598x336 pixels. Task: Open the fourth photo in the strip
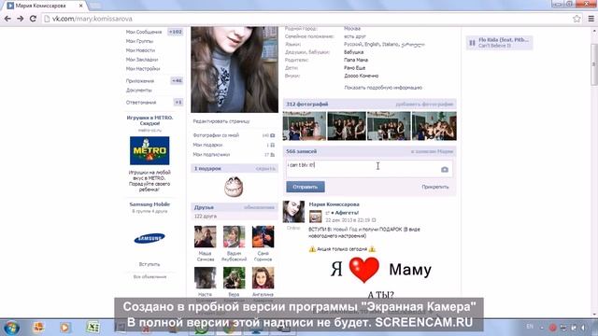click(x=434, y=126)
